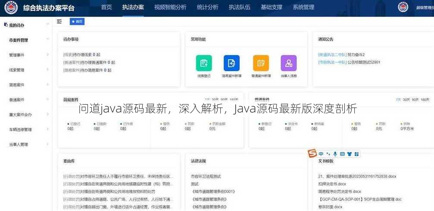
Task: Click the orange 普通案件新增 shortcut icon
Action: (261, 63)
